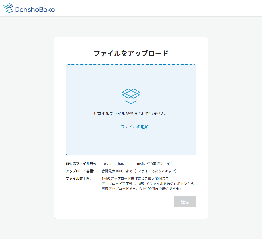Click the 非対応ファイル形式 label

(82, 164)
